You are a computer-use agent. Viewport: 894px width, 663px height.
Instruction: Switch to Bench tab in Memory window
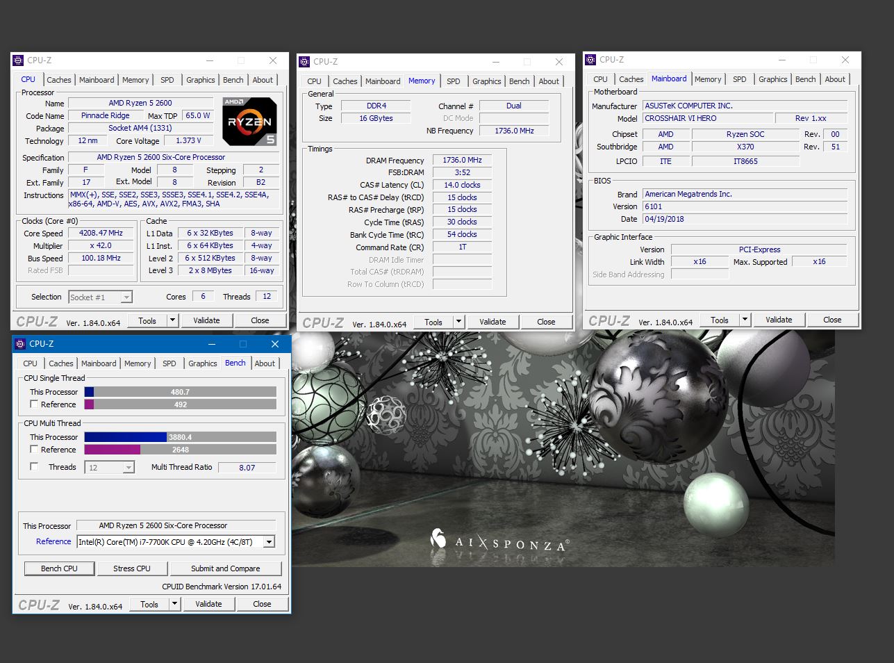519,81
